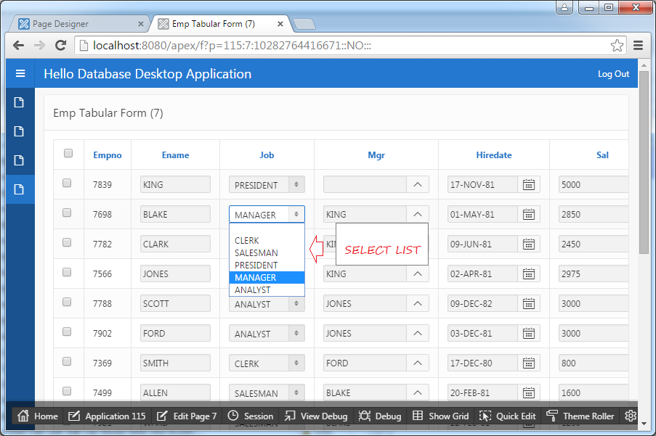This screenshot has width=656, height=436.
Task: Check the row checkbox for employee 7499
Action: tap(67, 391)
